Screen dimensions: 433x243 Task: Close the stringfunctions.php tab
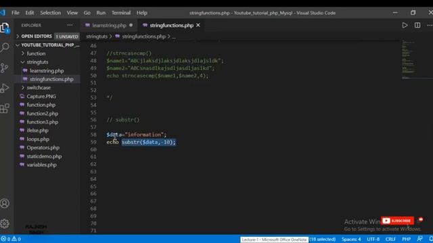(198, 25)
